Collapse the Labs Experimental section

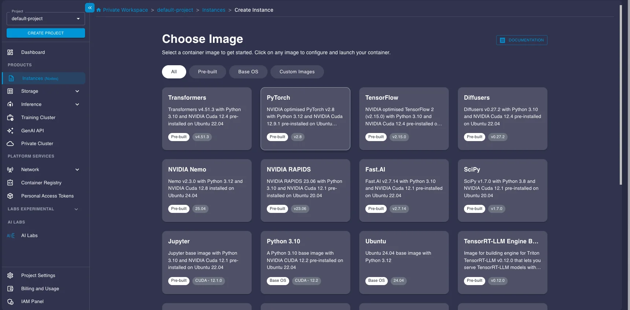click(76, 209)
